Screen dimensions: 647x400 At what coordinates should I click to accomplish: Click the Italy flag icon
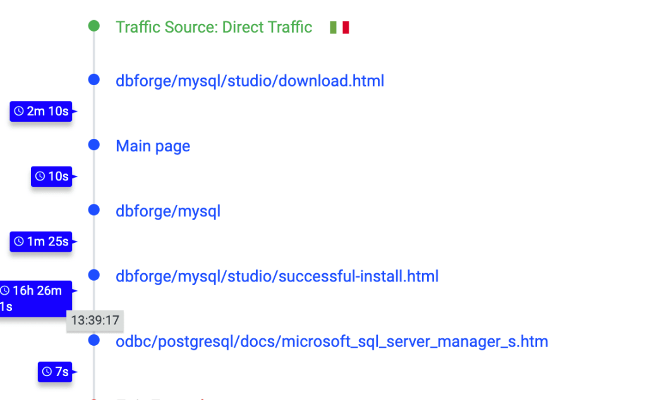[339, 28]
